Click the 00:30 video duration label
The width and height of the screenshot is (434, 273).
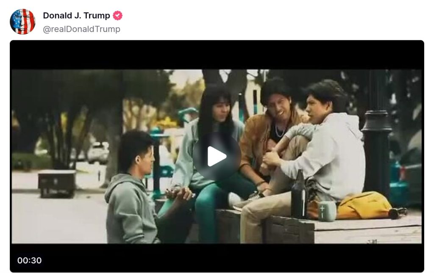[29, 260]
